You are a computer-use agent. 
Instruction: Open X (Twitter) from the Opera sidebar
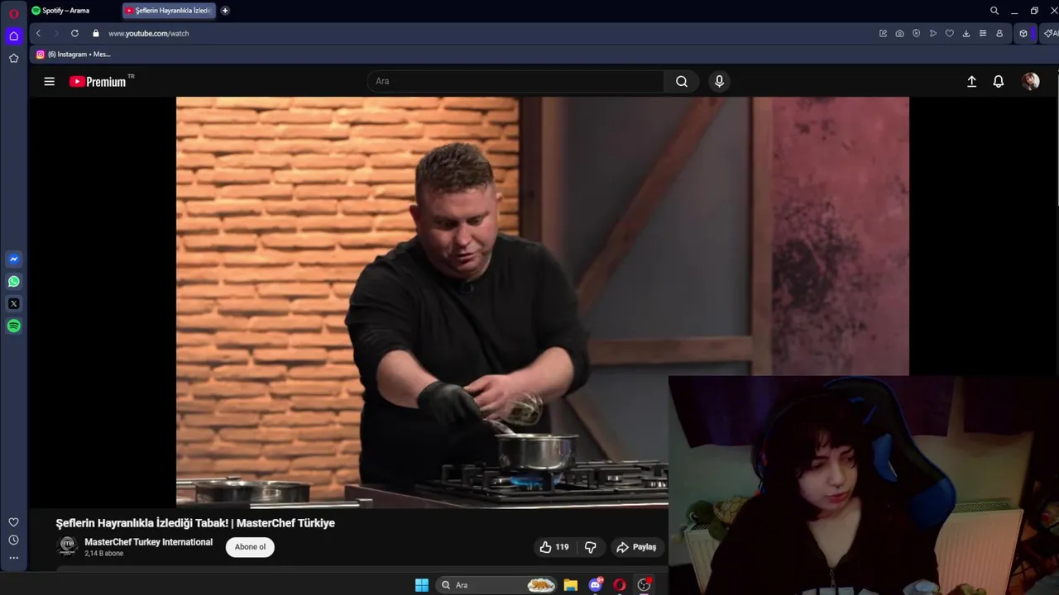pyautogui.click(x=13, y=303)
